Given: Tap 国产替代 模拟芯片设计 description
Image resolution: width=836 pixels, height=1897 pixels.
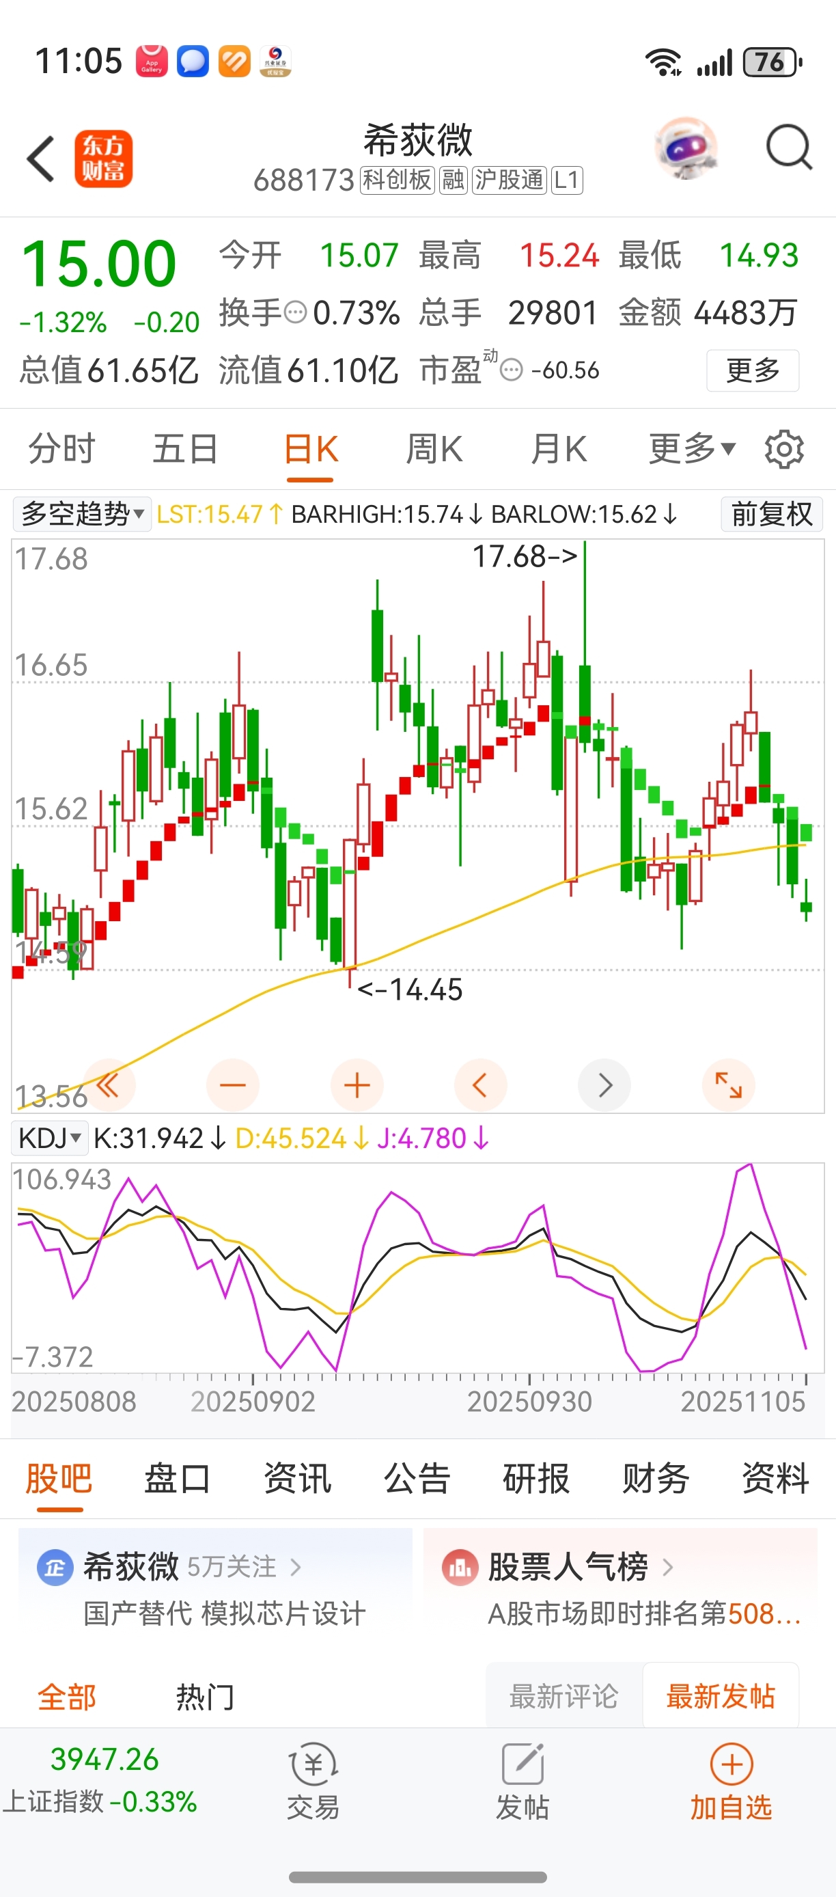Looking at the screenshot, I should click(x=225, y=1613).
